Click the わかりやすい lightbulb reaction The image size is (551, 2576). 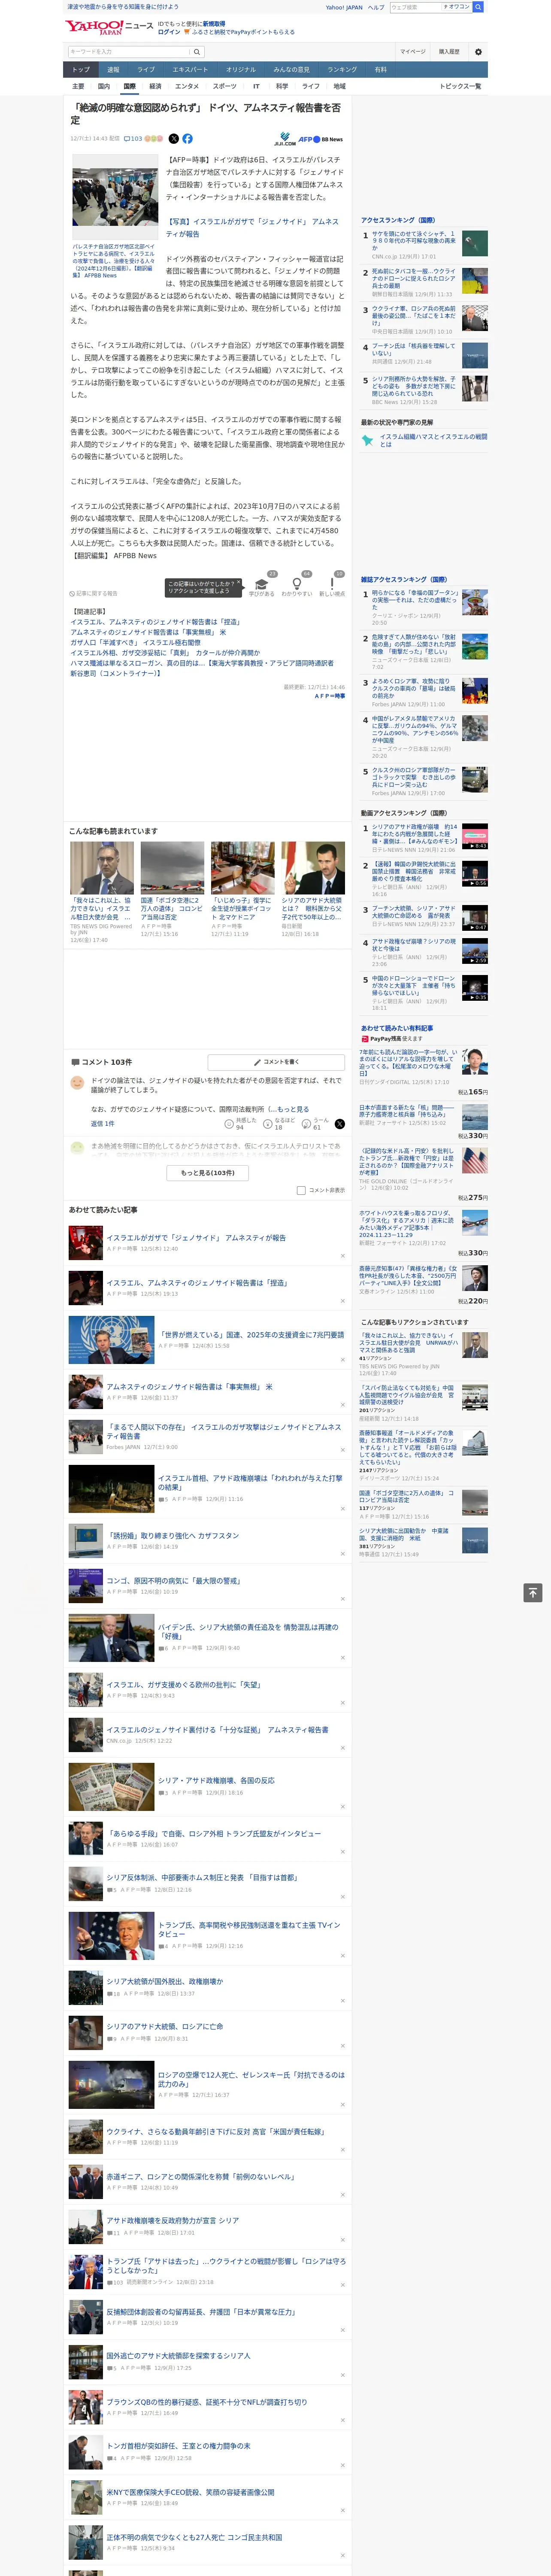pyautogui.click(x=297, y=584)
